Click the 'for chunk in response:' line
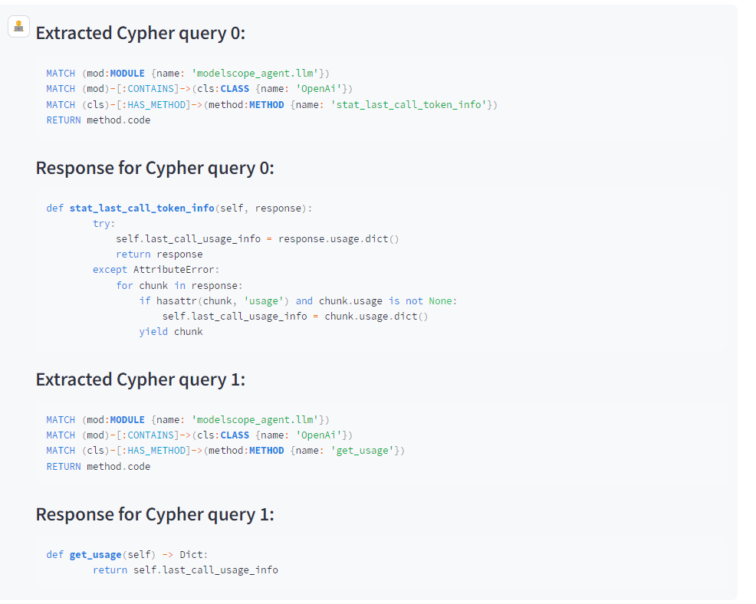Screen dimensions: 756x604 tap(179, 285)
